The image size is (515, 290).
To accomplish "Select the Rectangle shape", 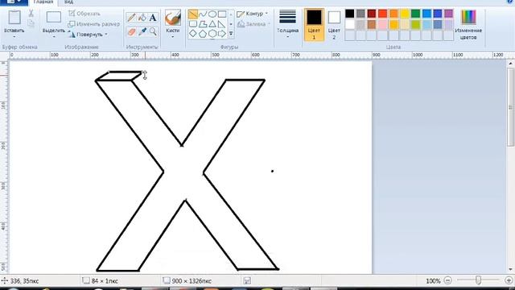I will point(222,14).
